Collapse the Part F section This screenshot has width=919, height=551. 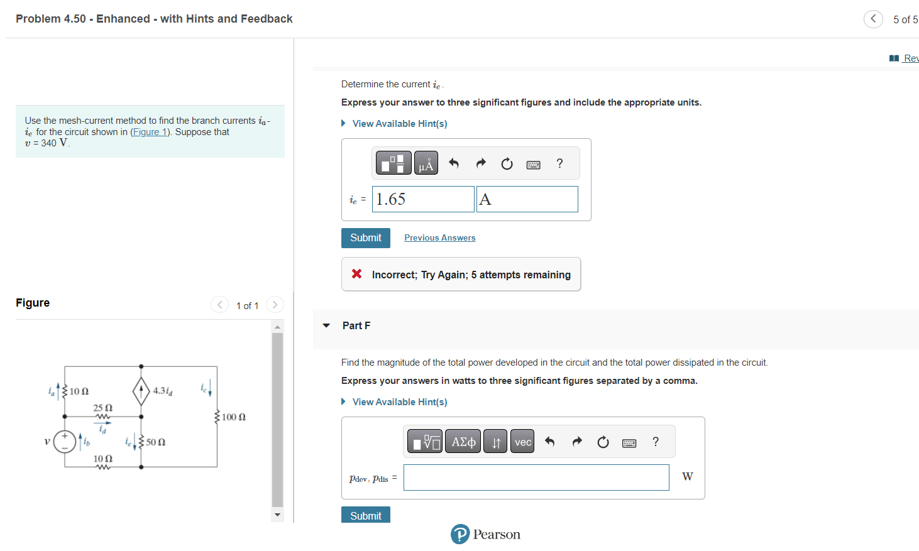326,325
